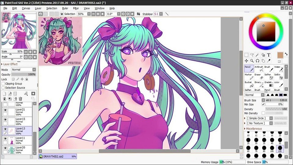Switch to DRAWTHIS2.sai2 document tab

pos(58,156)
